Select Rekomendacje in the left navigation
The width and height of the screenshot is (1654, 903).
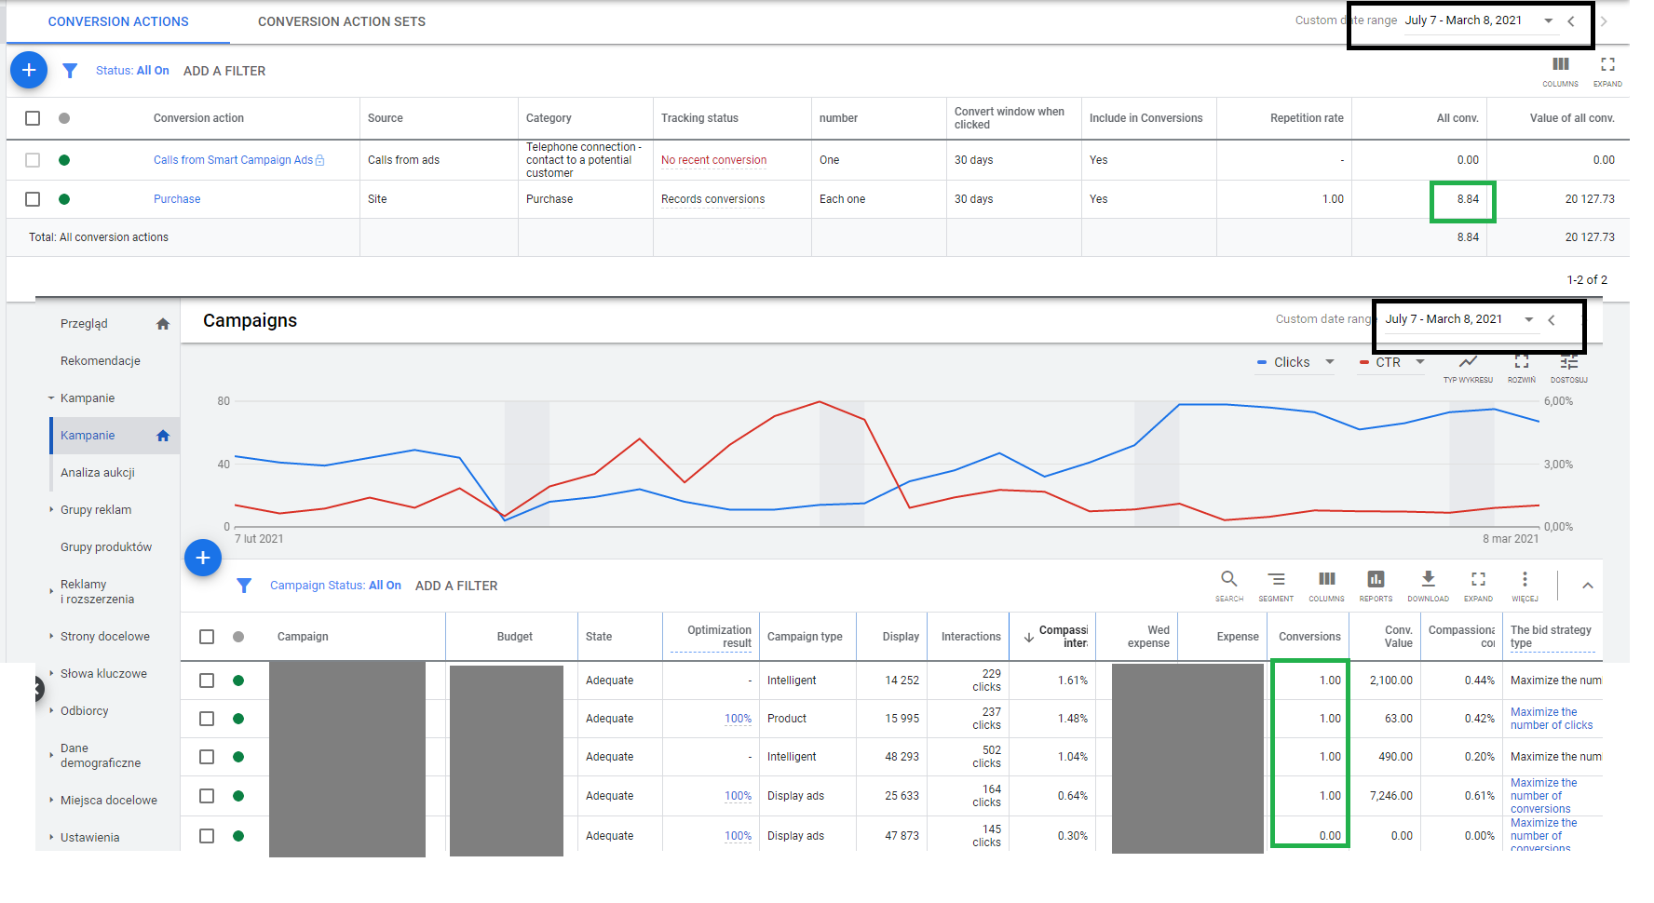tap(101, 361)
